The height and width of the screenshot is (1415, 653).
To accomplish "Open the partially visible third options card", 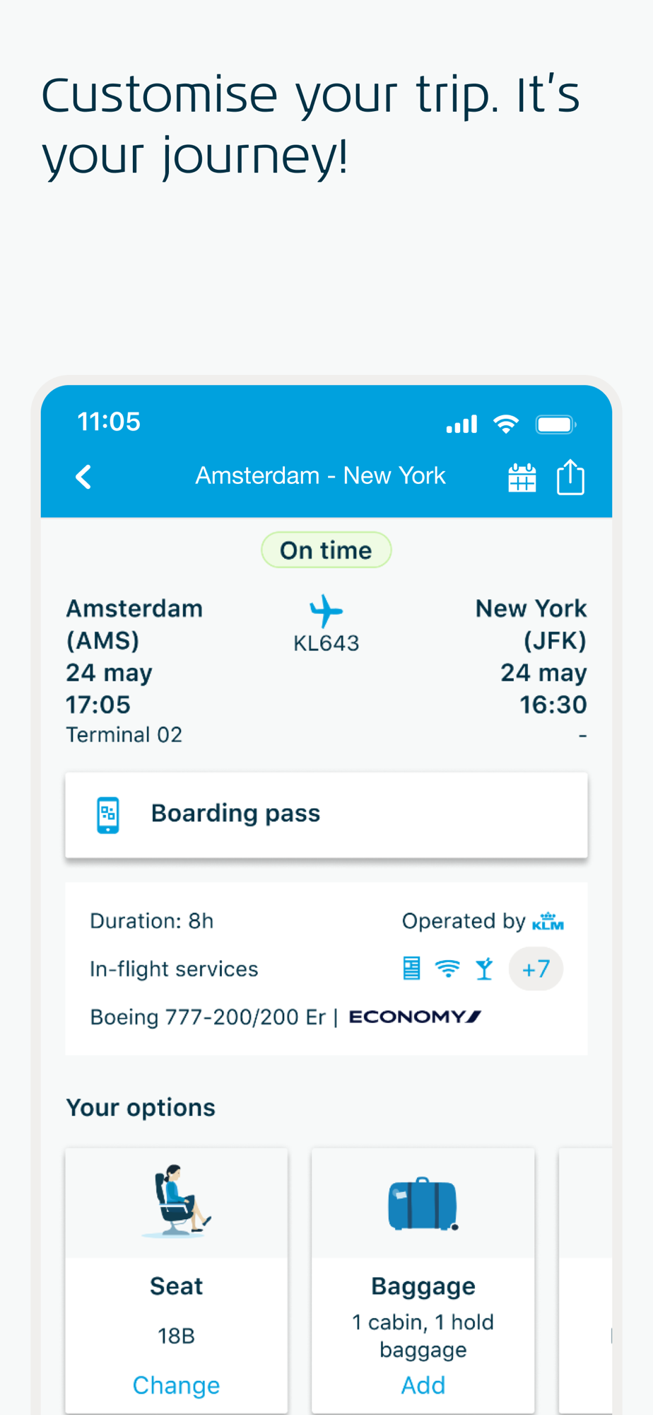I will click(585, 1281).
